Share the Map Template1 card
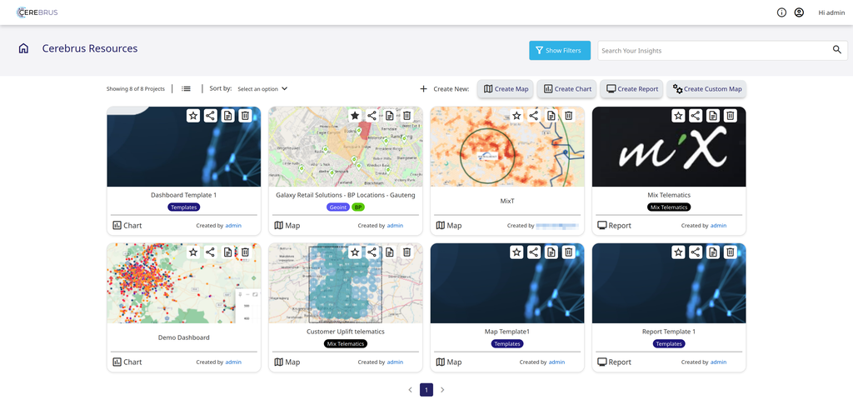This screenshot has height=400, width=853. 534,252
